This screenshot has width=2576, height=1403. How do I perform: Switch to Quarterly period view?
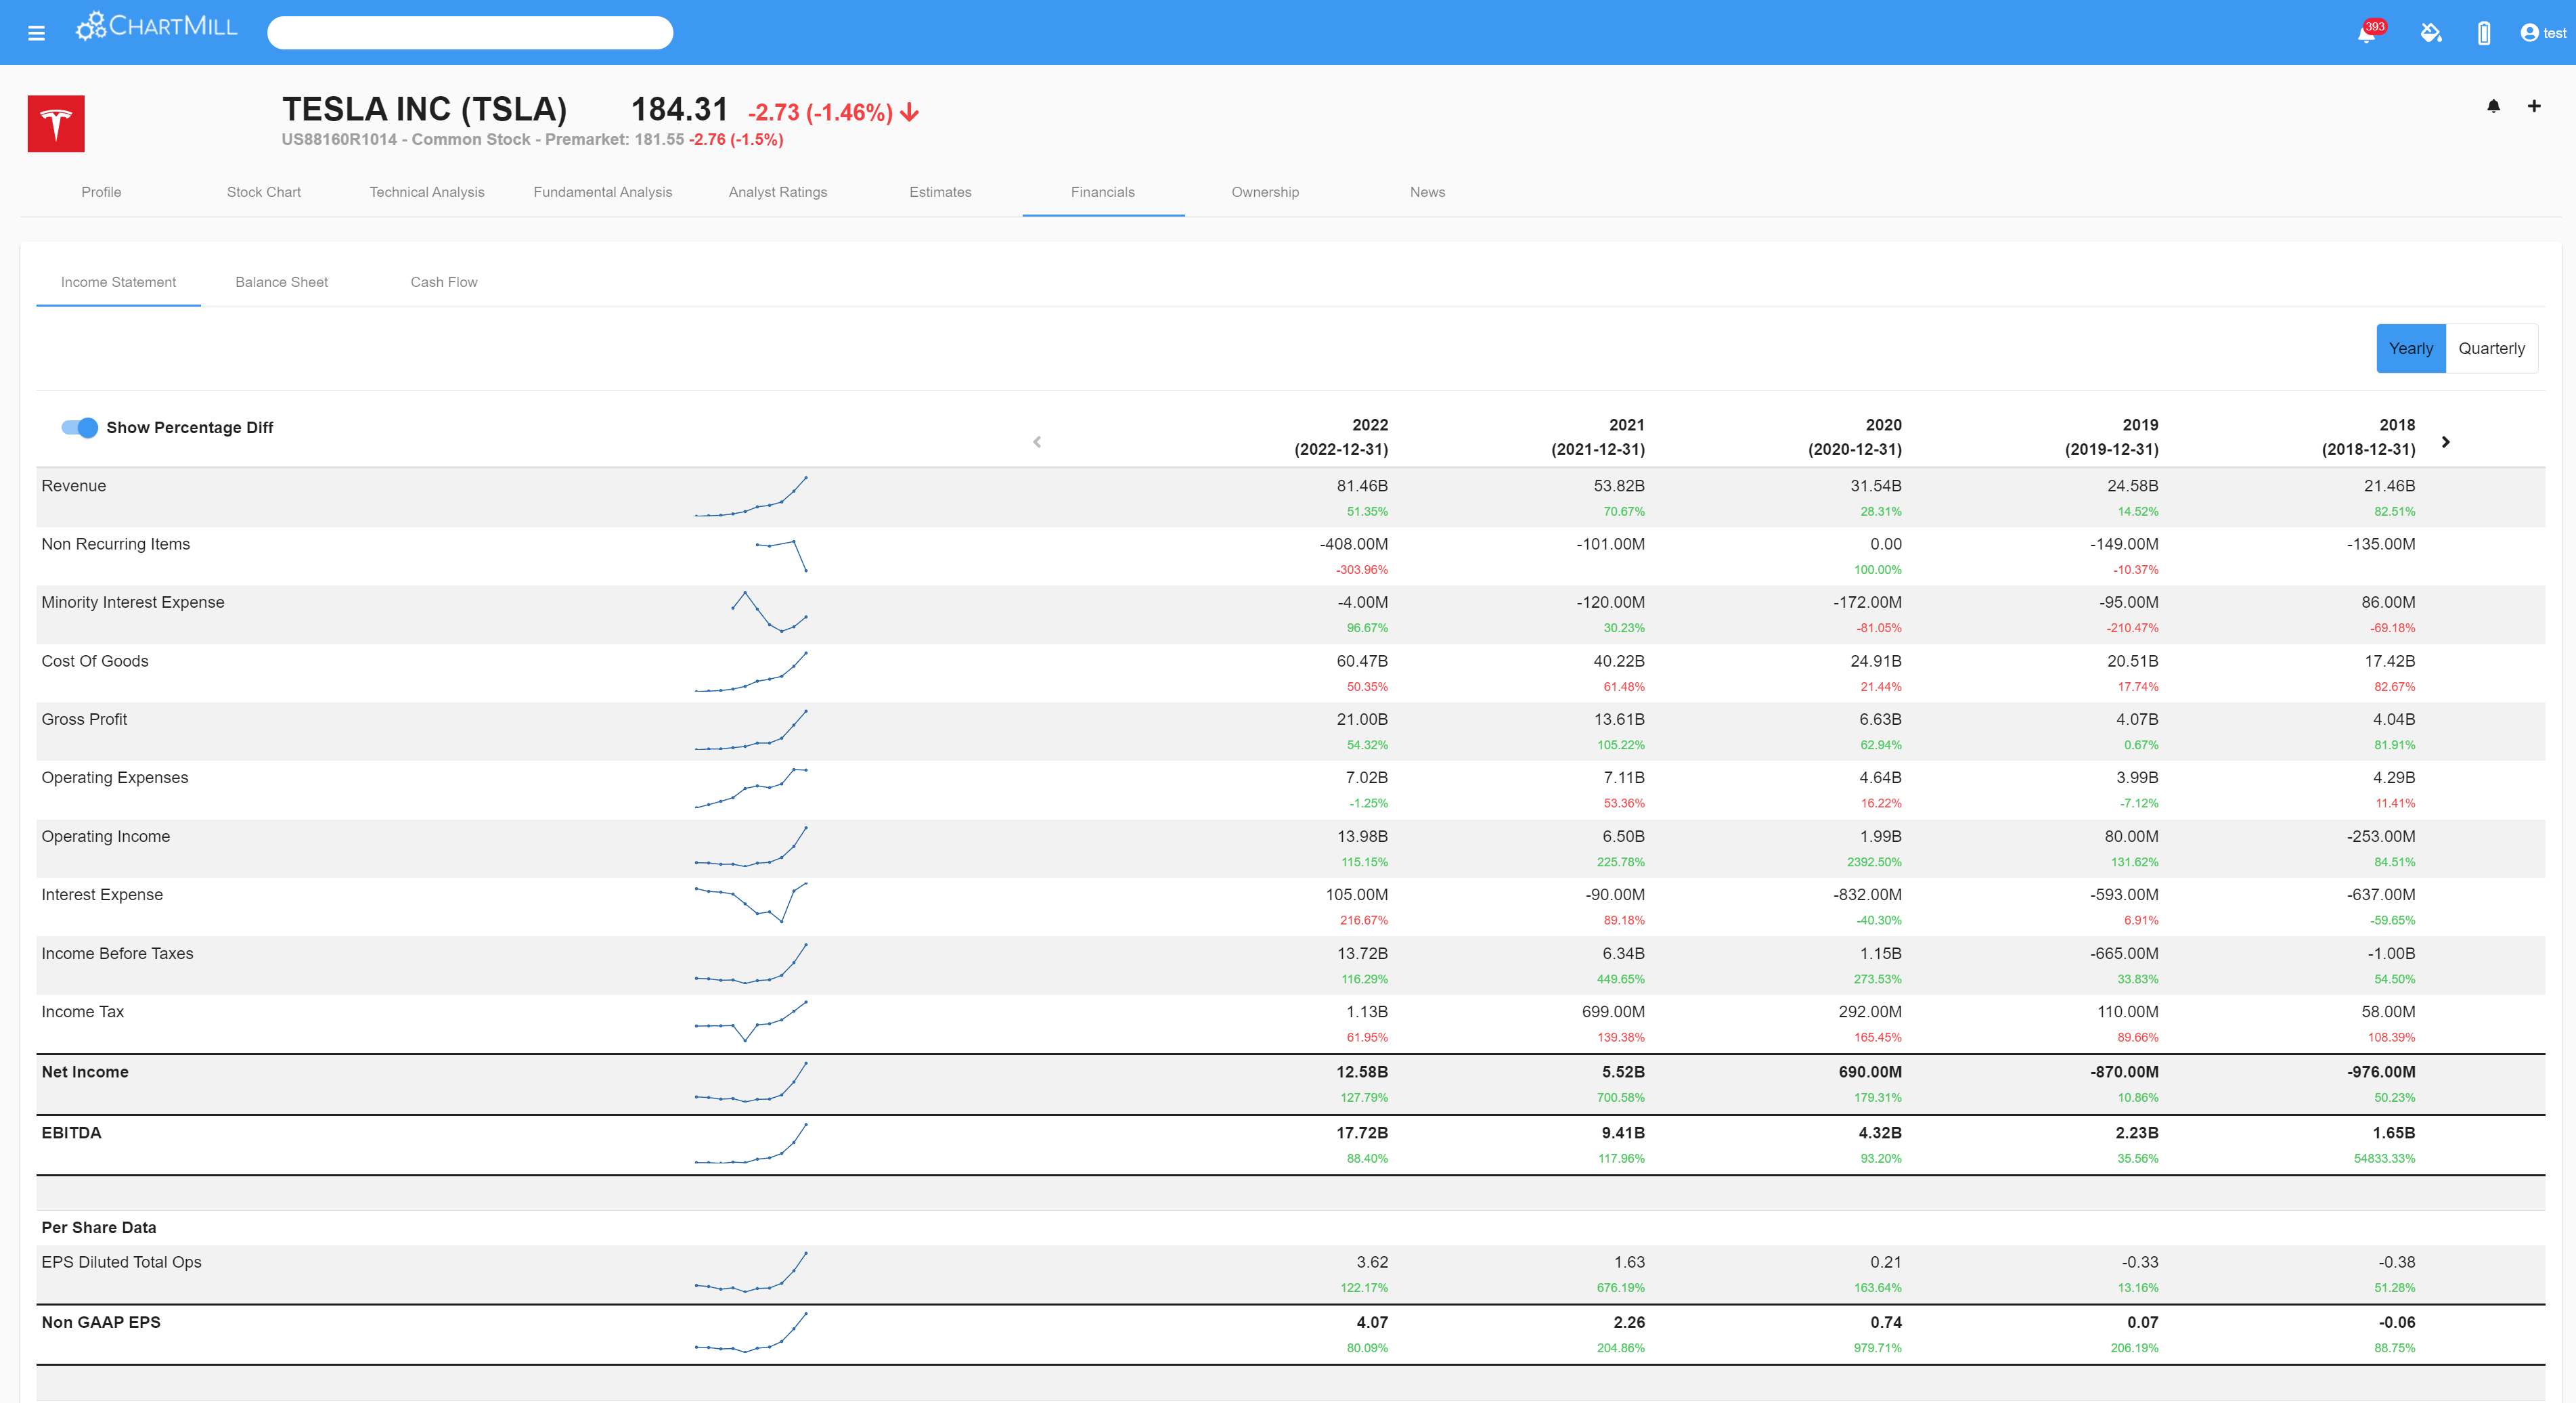click(x=2491, y=348)
